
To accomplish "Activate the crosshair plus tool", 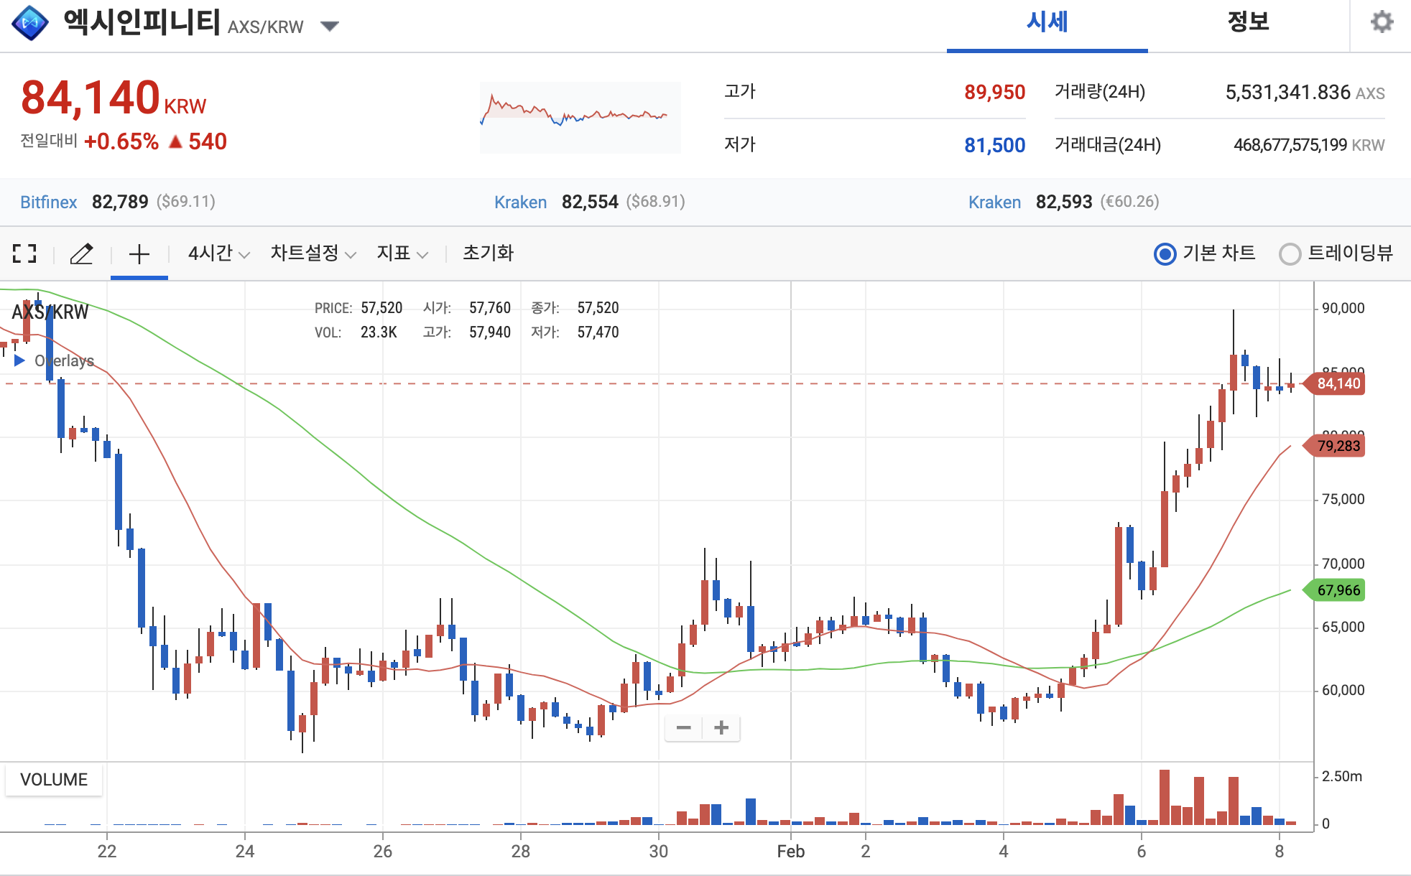I will pos(139,253).
